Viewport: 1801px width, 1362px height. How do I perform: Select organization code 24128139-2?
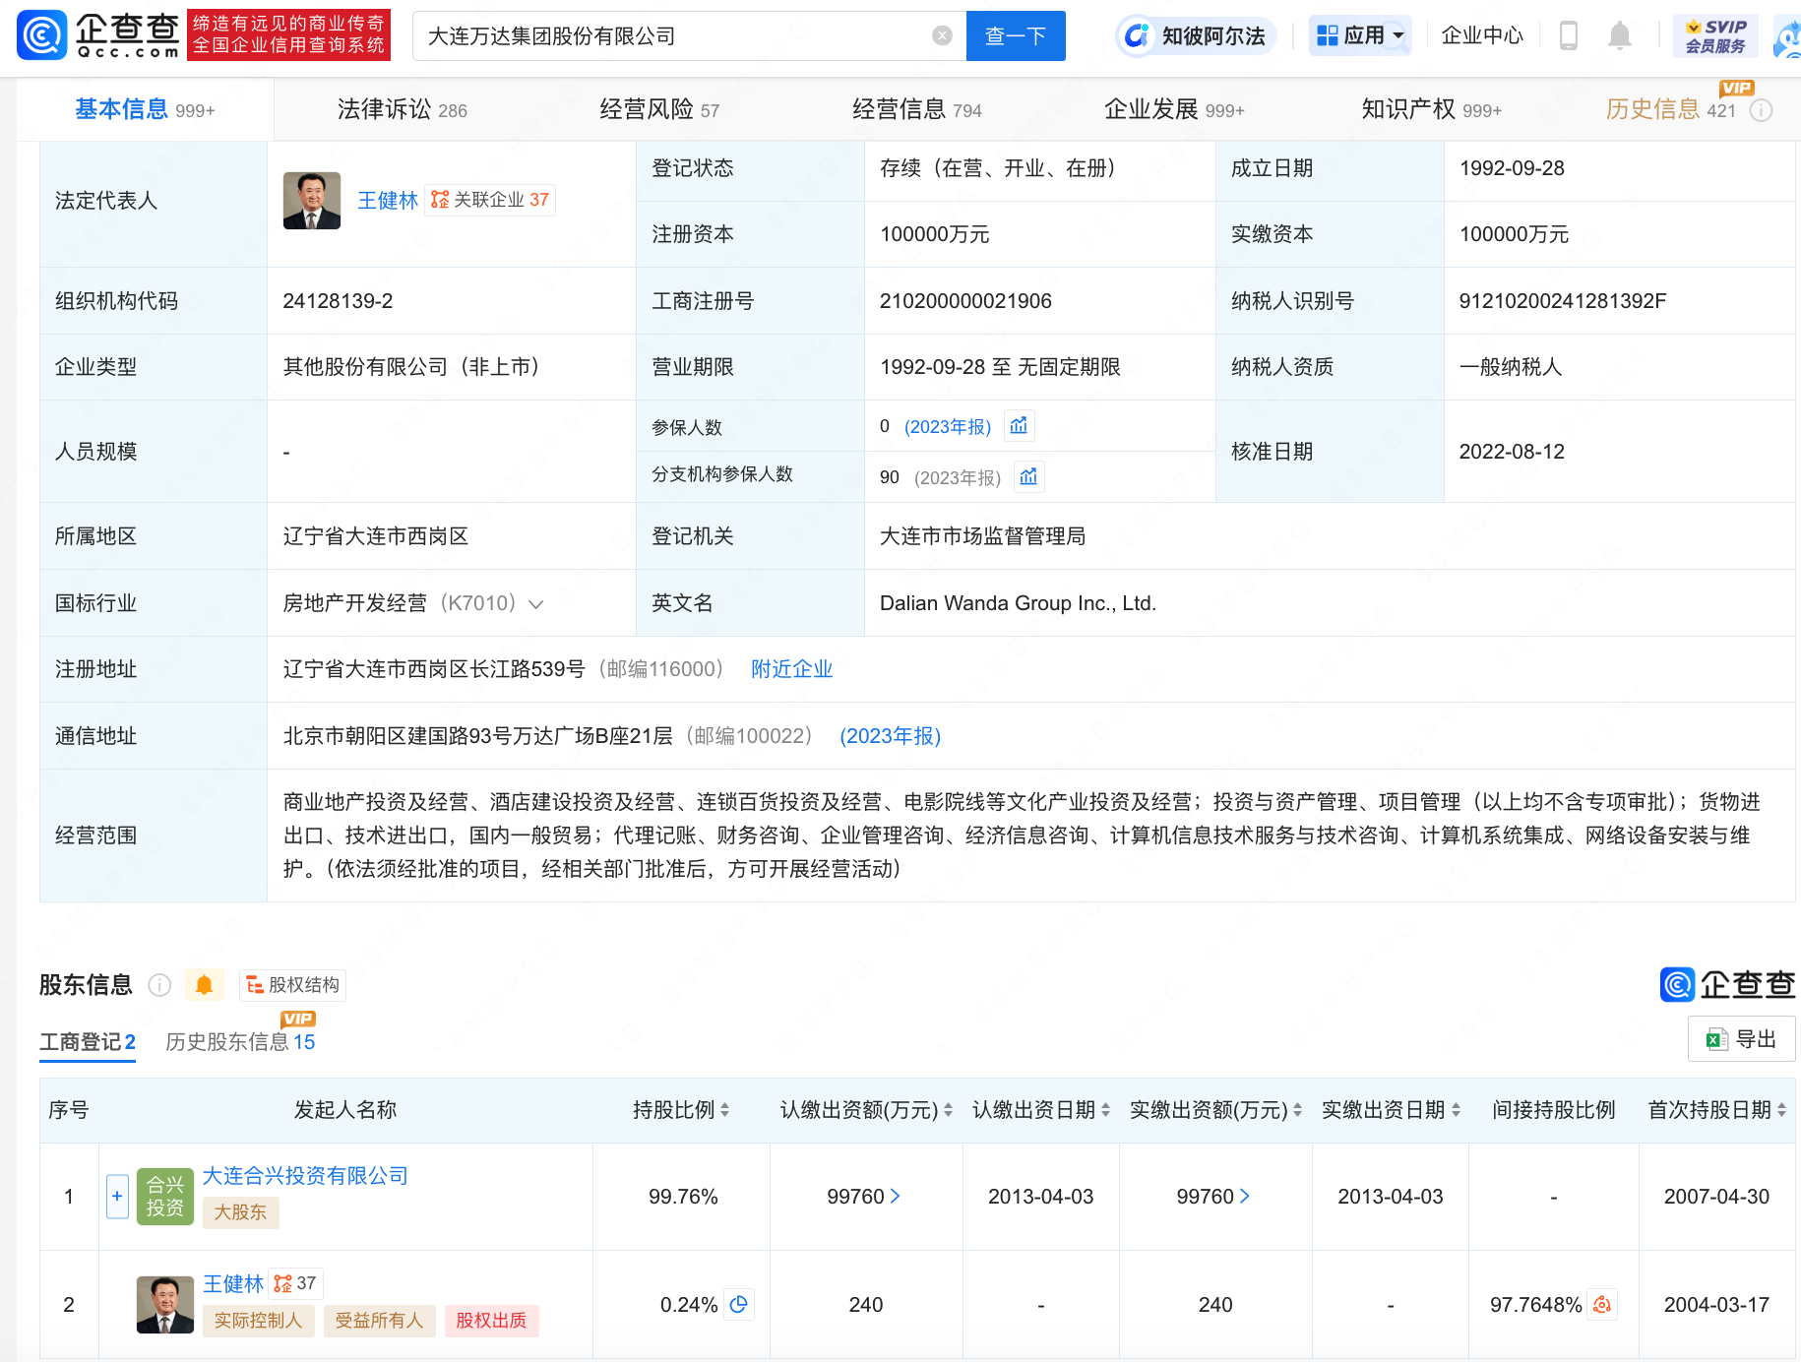338,301
